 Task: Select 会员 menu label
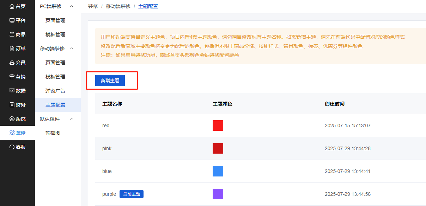coord(21,63)
